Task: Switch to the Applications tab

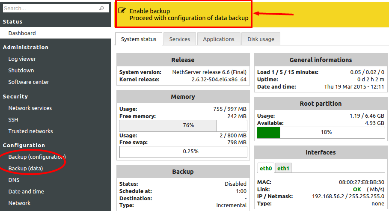Action: click(x=219, y=39)
